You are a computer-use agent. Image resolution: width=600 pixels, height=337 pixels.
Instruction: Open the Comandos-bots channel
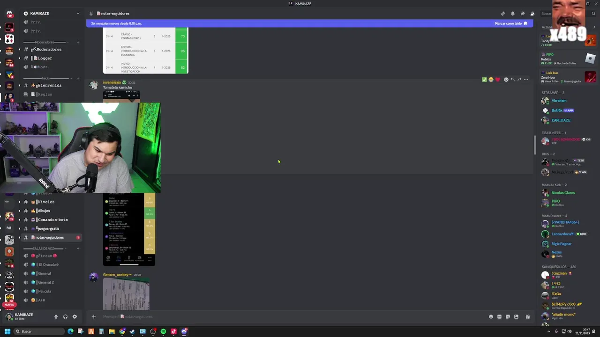click(52, 220)
